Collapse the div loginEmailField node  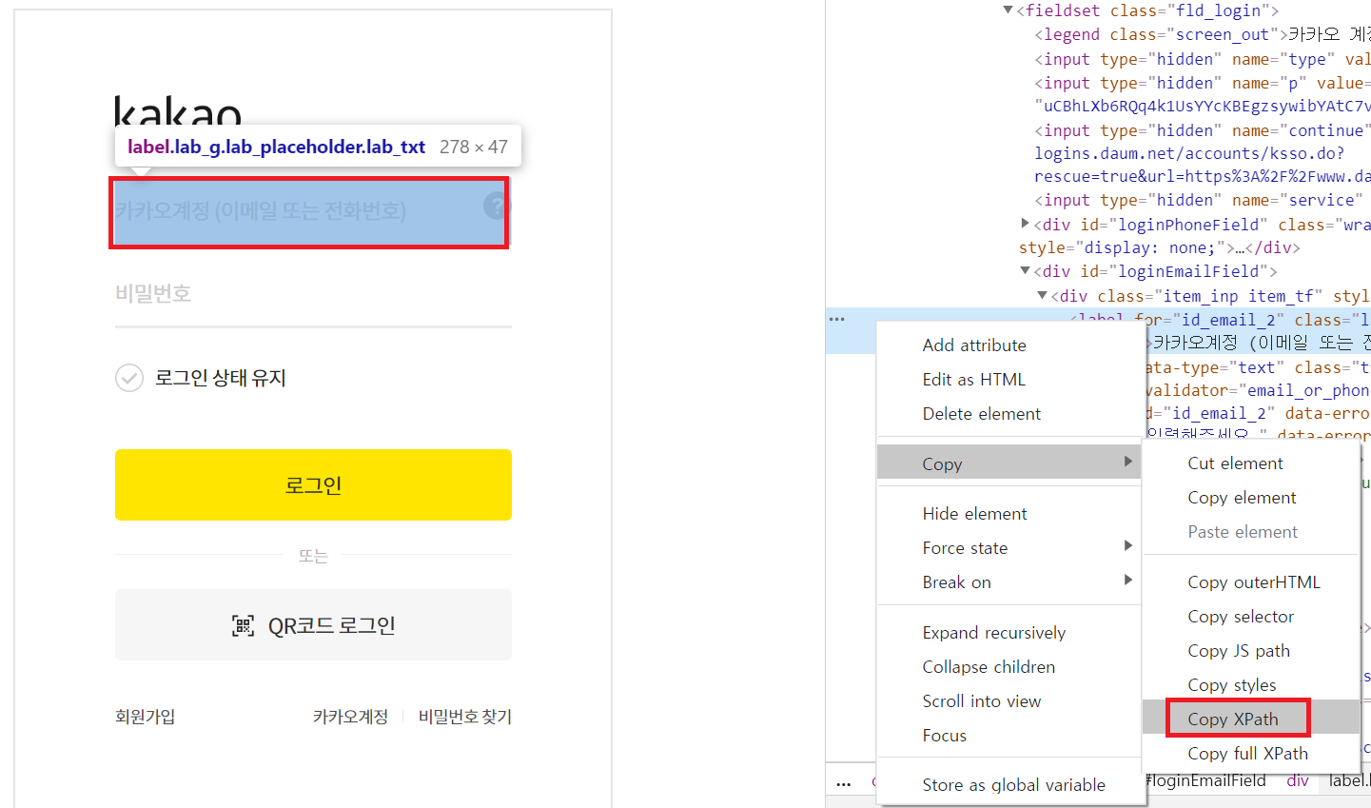[1025, 271]
